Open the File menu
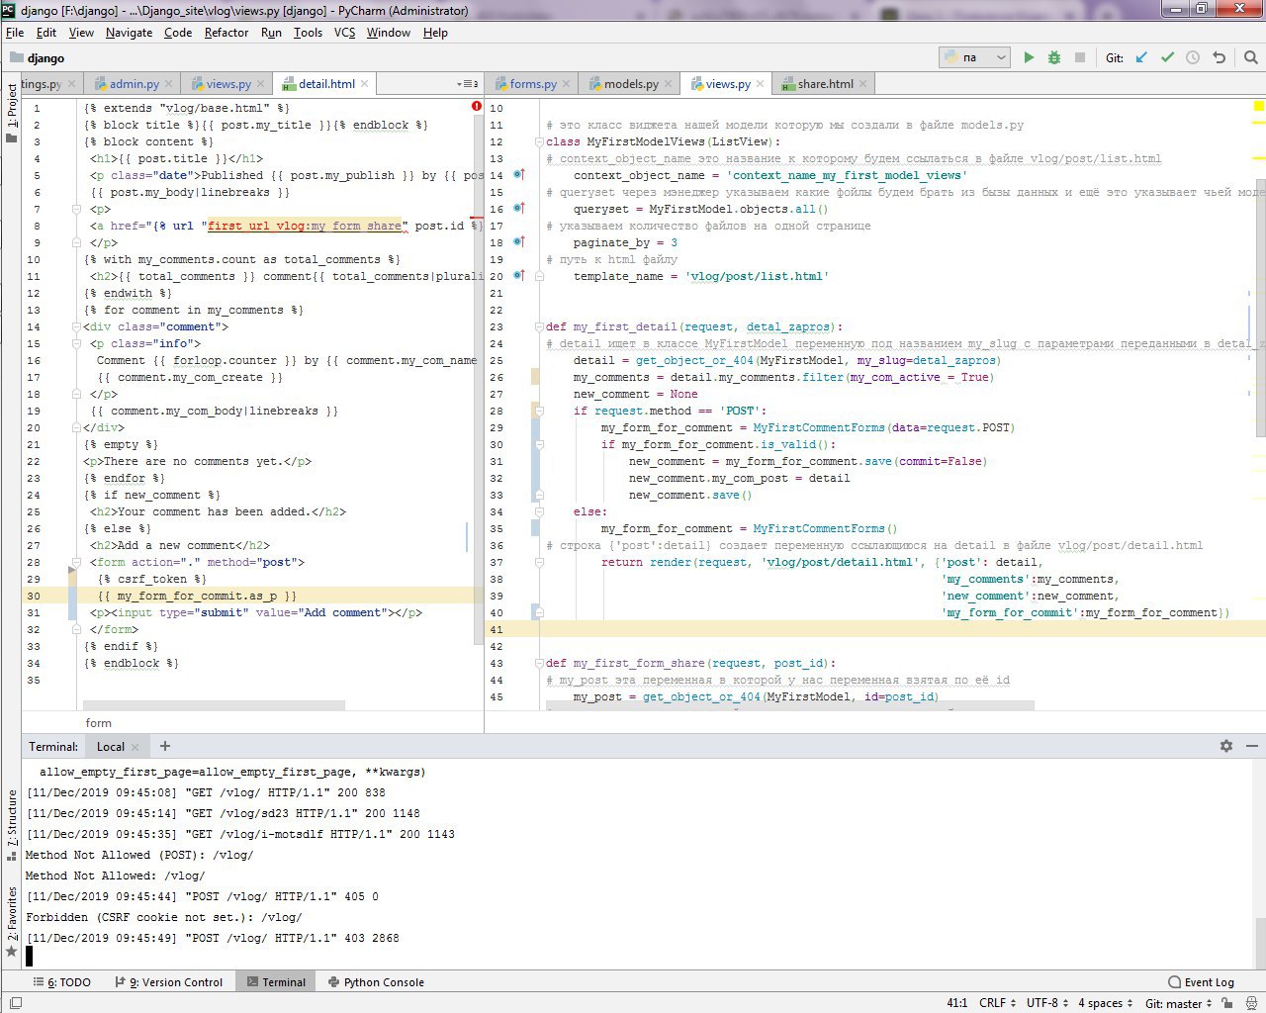Viewport: 1266px width, 1013px height. click(15, 33)
